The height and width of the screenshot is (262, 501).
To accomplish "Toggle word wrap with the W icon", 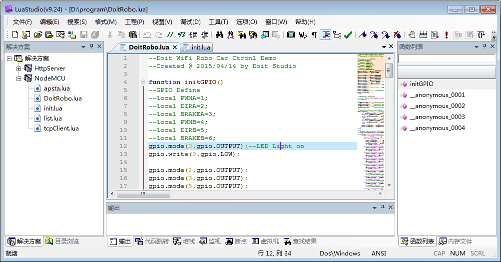I will pos(303,34).
